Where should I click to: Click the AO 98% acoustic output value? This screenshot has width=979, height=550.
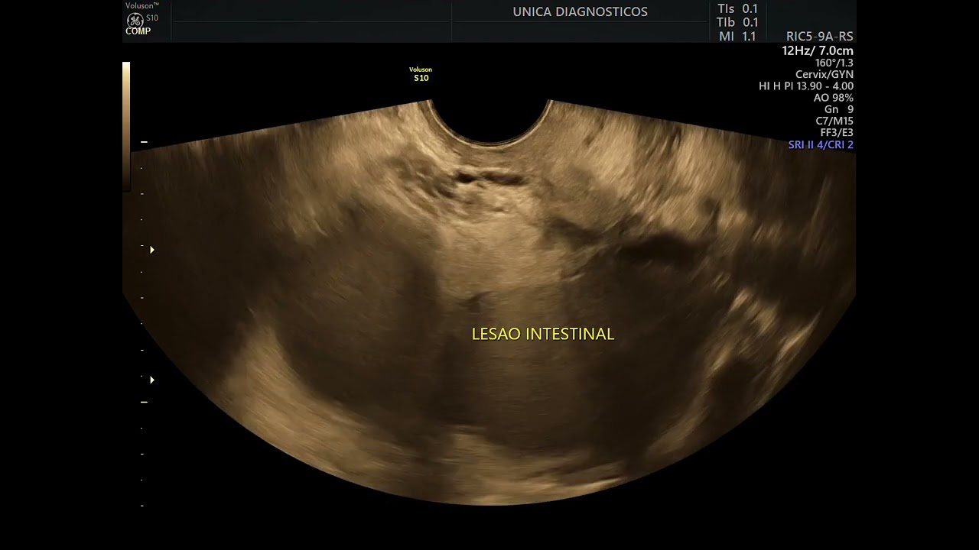pos(833,98)
